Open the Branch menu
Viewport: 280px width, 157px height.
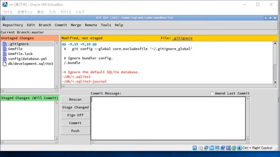(45, 25)
